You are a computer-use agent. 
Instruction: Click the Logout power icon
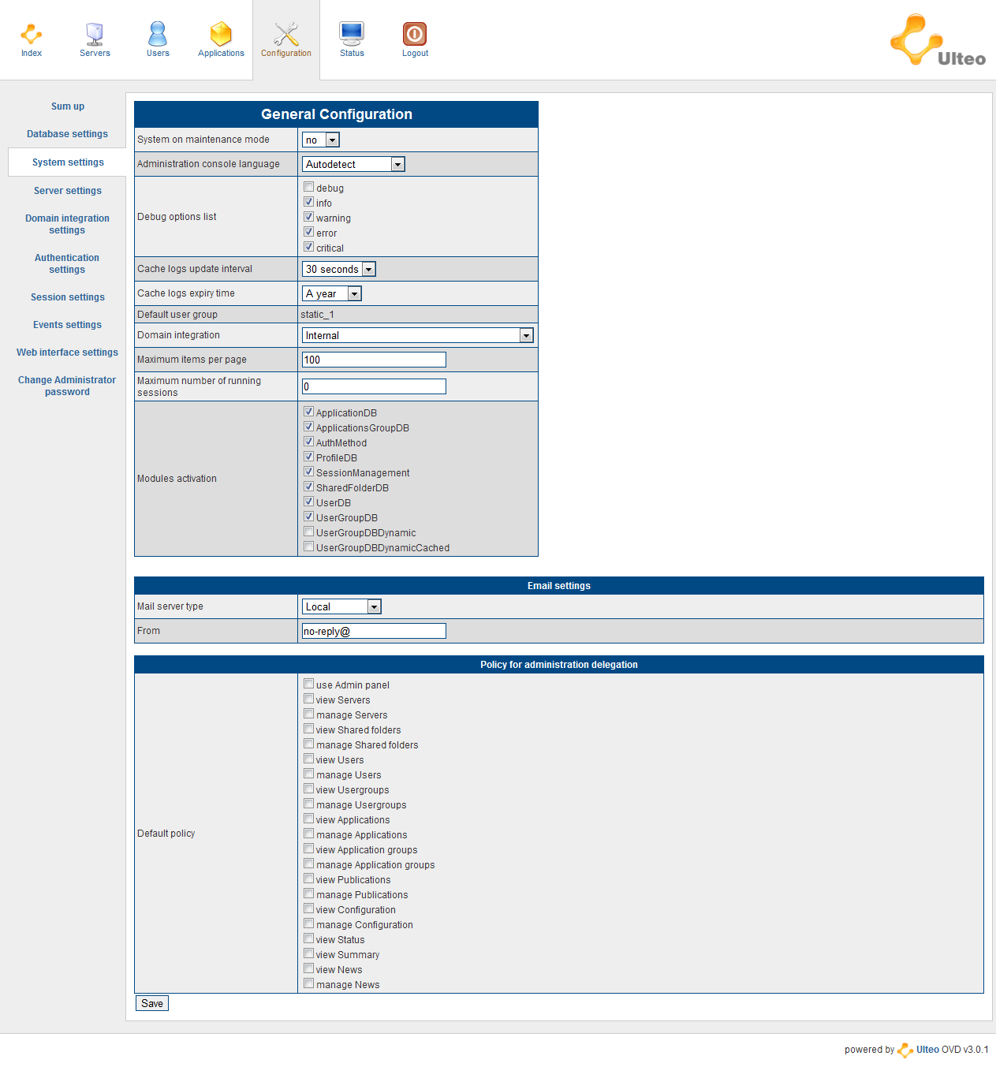[415, 34]
